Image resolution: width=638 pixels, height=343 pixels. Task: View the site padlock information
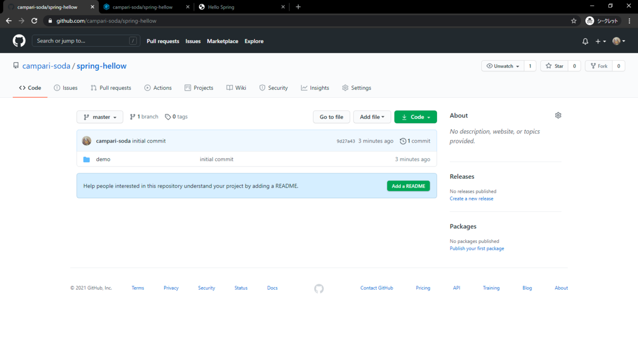click(x=51, y=21)
